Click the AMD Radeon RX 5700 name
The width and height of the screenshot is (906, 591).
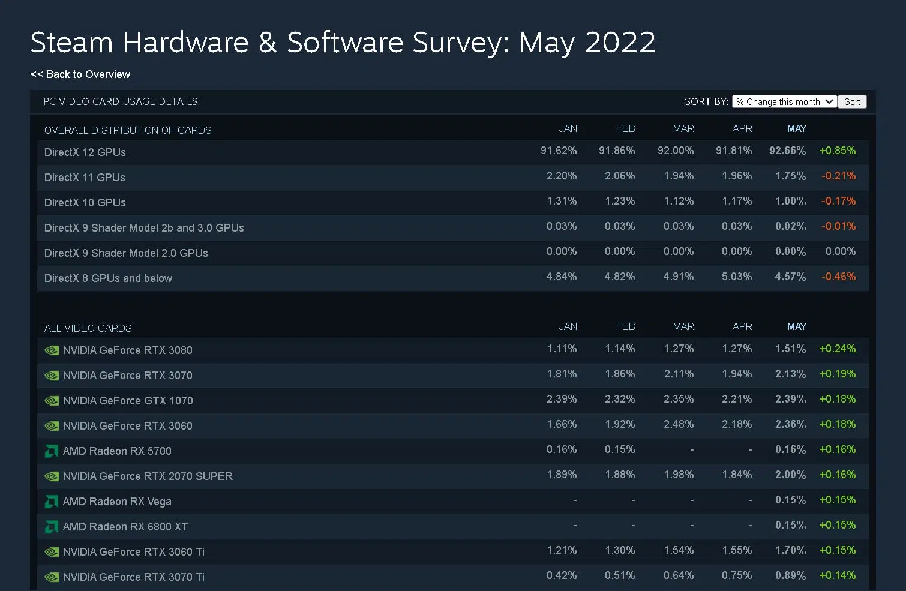[x=117, y=451]
